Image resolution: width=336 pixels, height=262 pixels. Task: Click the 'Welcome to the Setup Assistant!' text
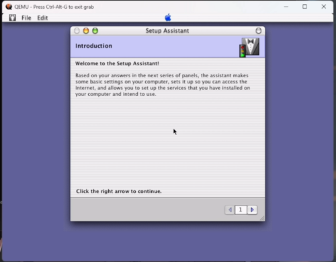[x=117, y=64]
